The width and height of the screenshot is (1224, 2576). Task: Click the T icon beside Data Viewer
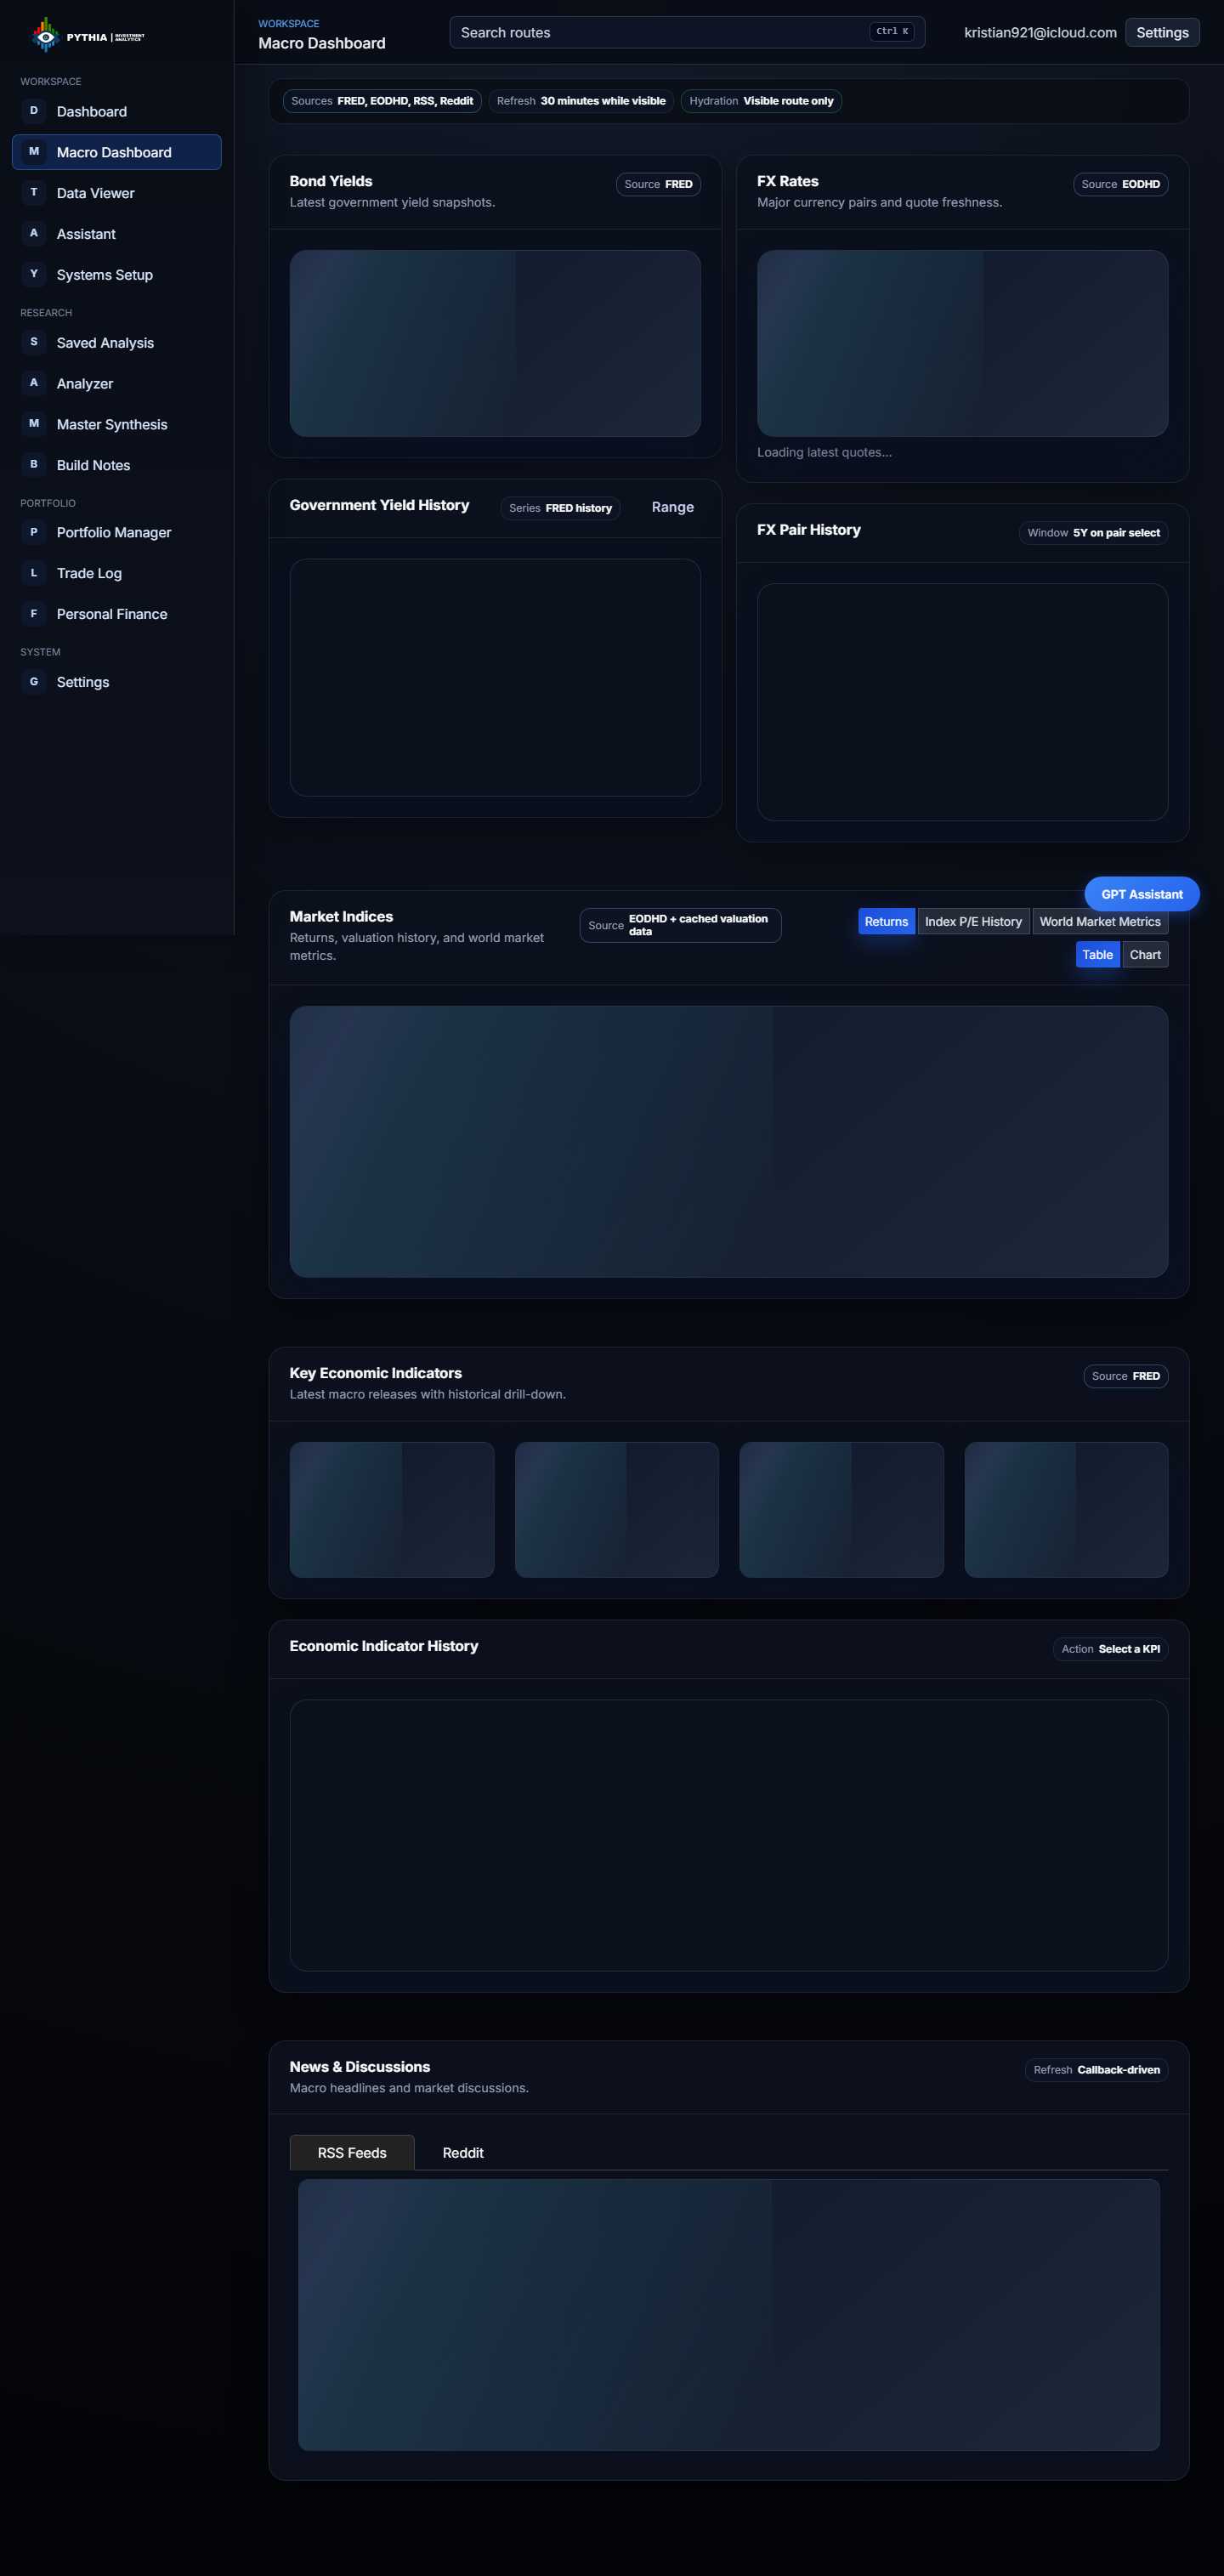[x=34, y=193]
